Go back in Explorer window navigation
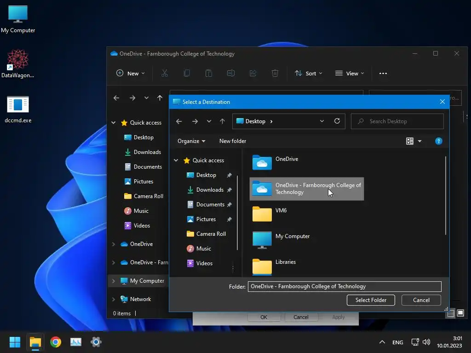The image size is (471, 353). (x=116, y=98)
